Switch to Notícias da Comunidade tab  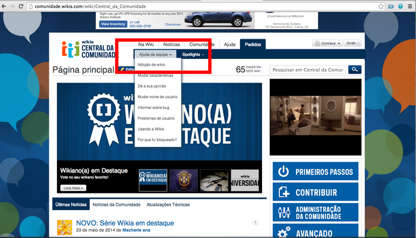[x=116, y=205]
